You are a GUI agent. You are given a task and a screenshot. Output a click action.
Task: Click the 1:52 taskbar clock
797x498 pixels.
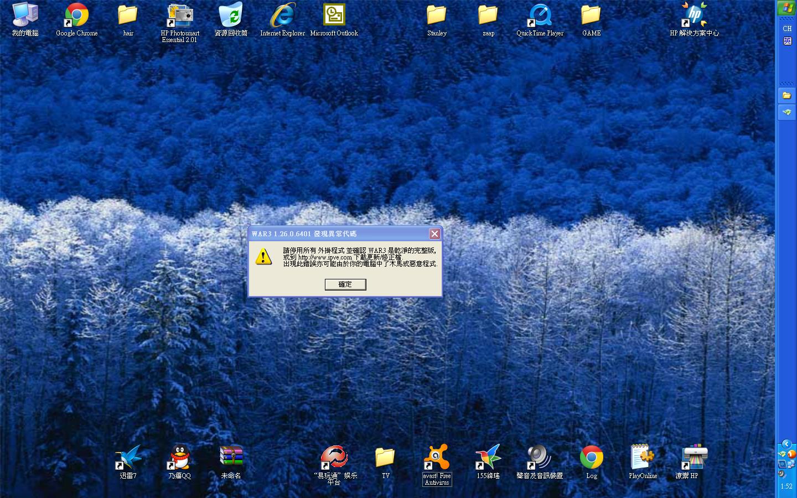coord(786,486)
